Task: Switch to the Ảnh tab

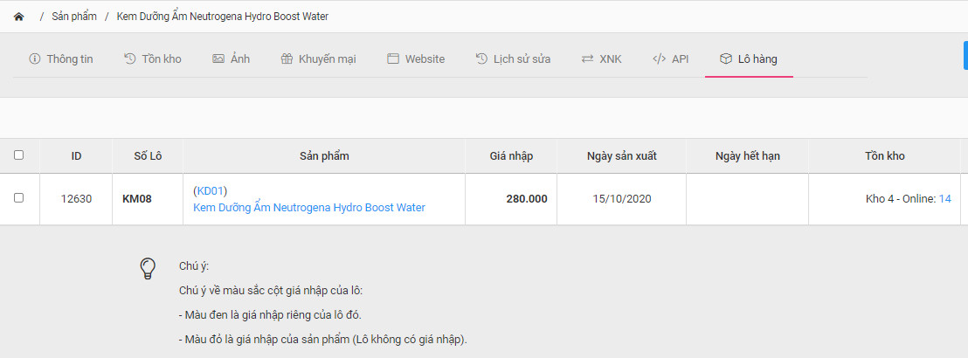Action: (231, 59)
